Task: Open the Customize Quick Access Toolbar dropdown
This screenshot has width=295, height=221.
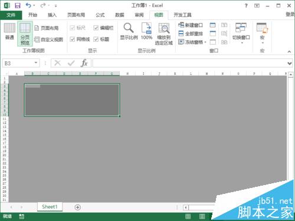Action: [x=56, y=6]
